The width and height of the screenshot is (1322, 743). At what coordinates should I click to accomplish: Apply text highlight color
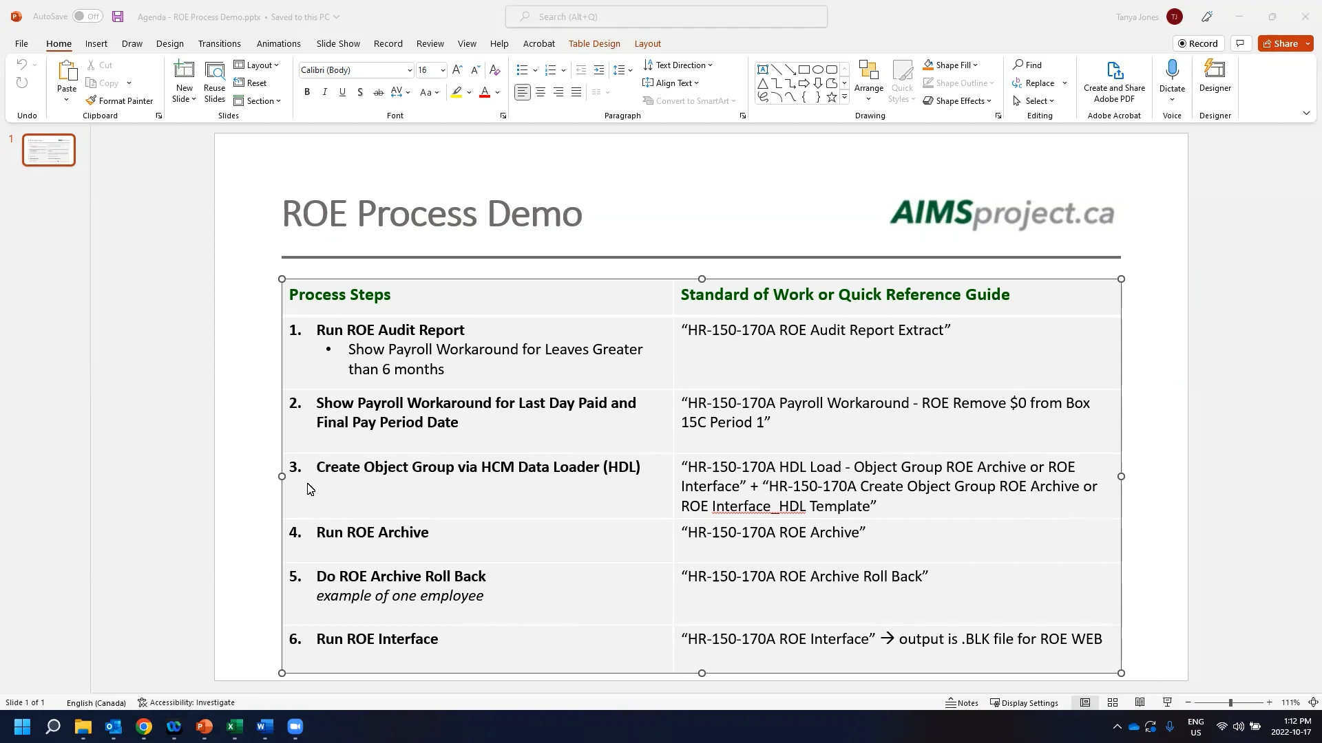pos(457,92)
